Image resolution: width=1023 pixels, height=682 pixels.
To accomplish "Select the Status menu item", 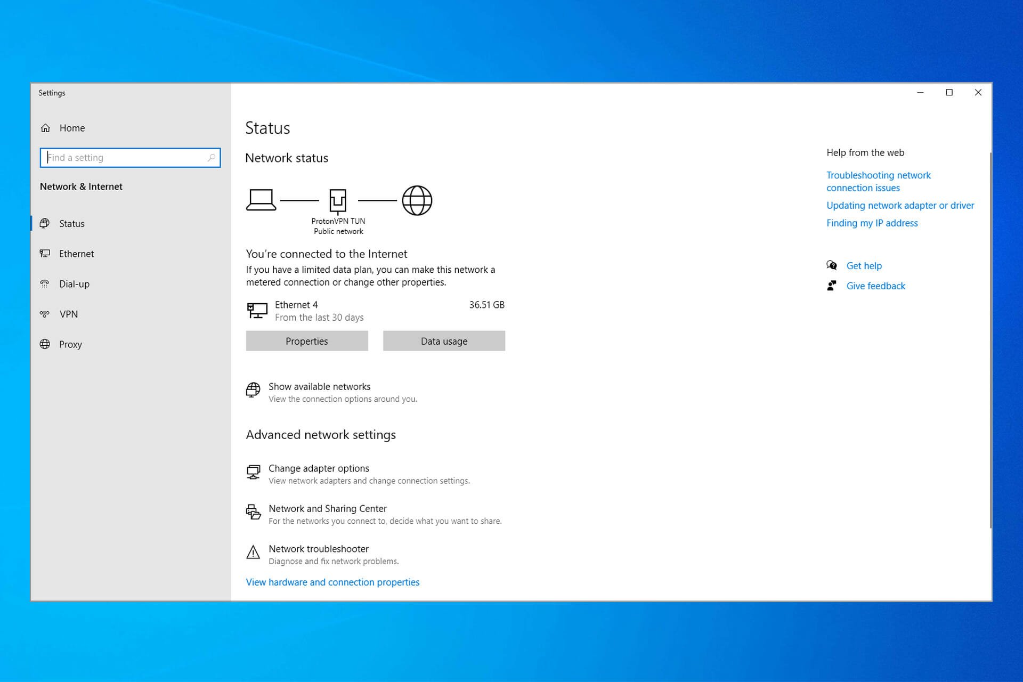I will point(72,222).
